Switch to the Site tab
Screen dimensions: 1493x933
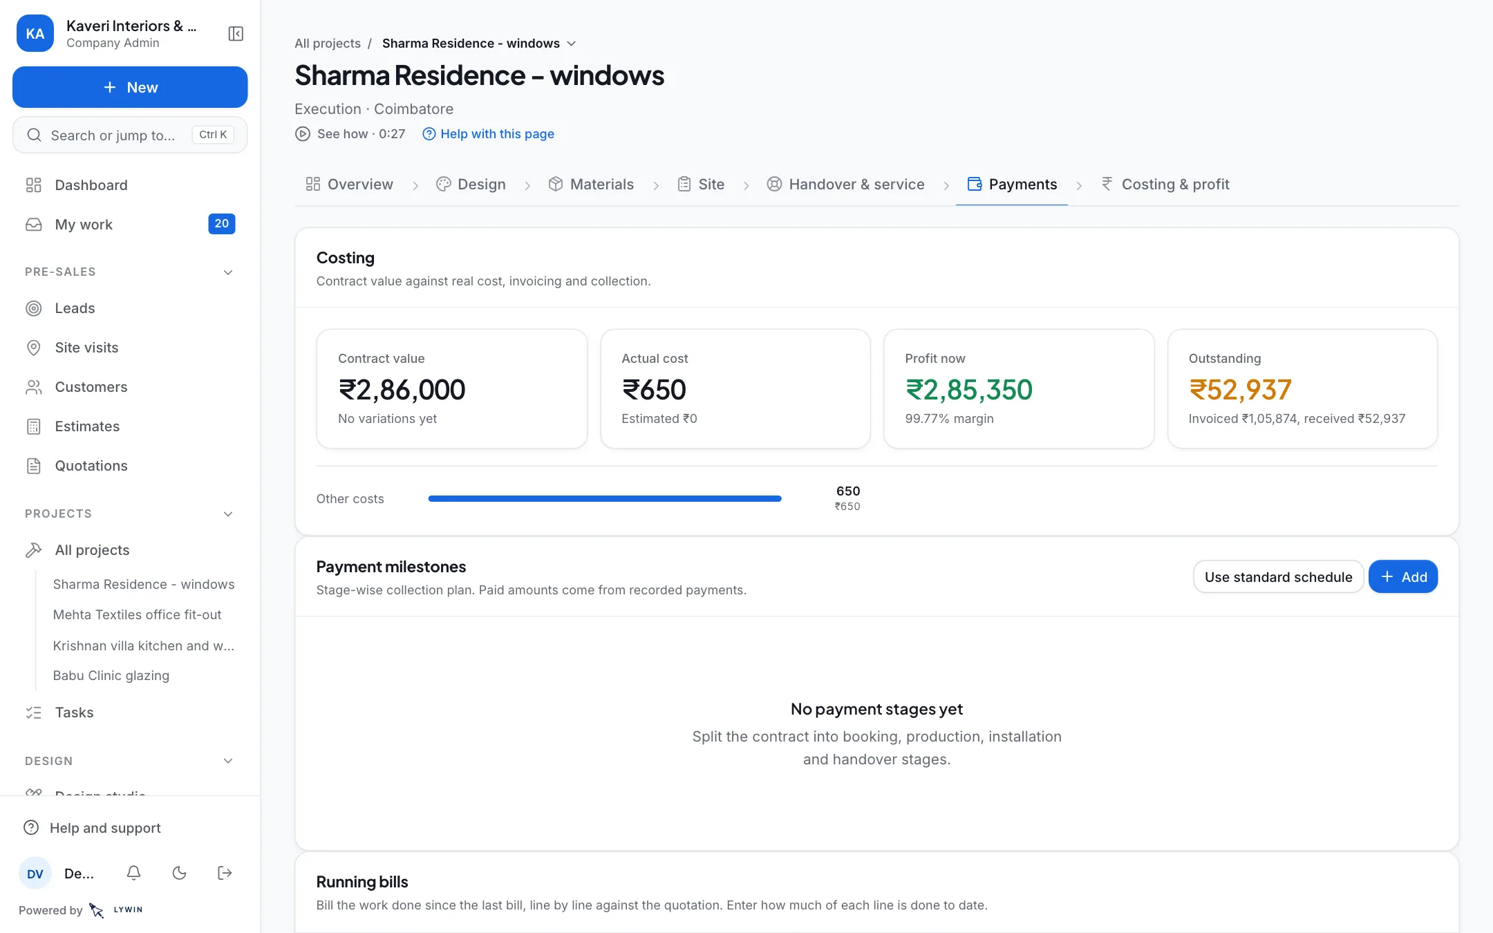coord(702,185)
